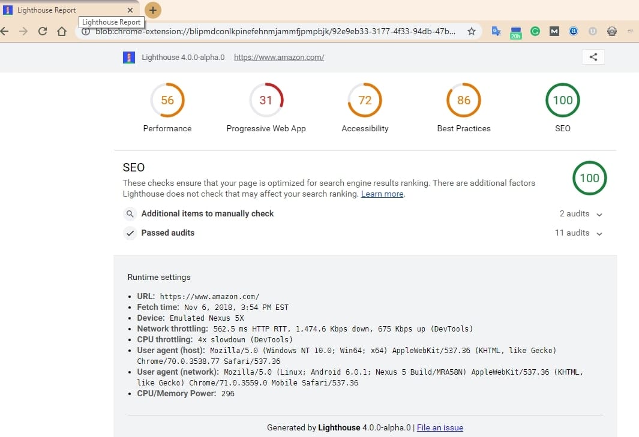Open a new browser tab
The width and height of the screenshot is (639, 437).
click(x=152, y=10)
